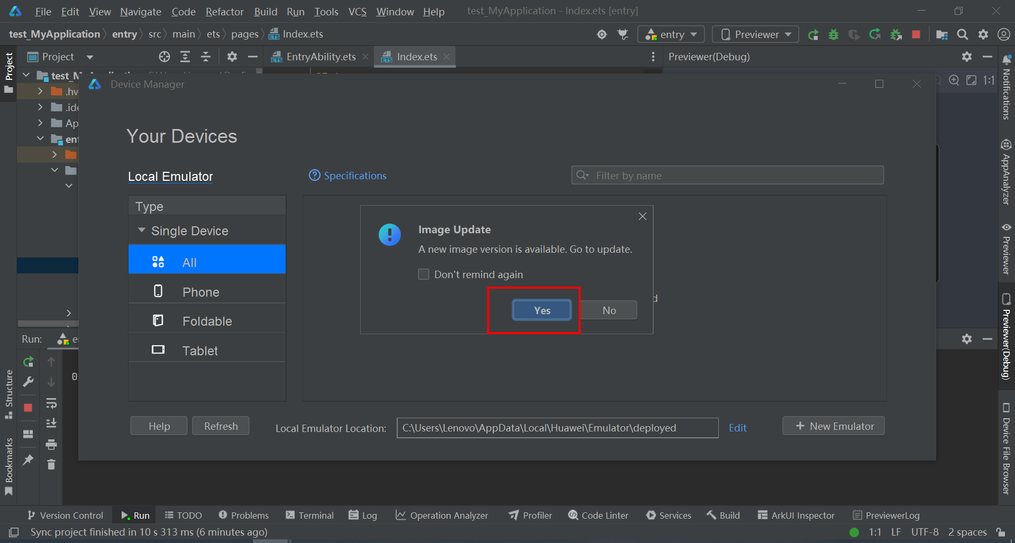Click the UTF-8 encoding indicator
Image resolution: width=1015 pixels, height=543 pixels.
[x=925, y=532]
